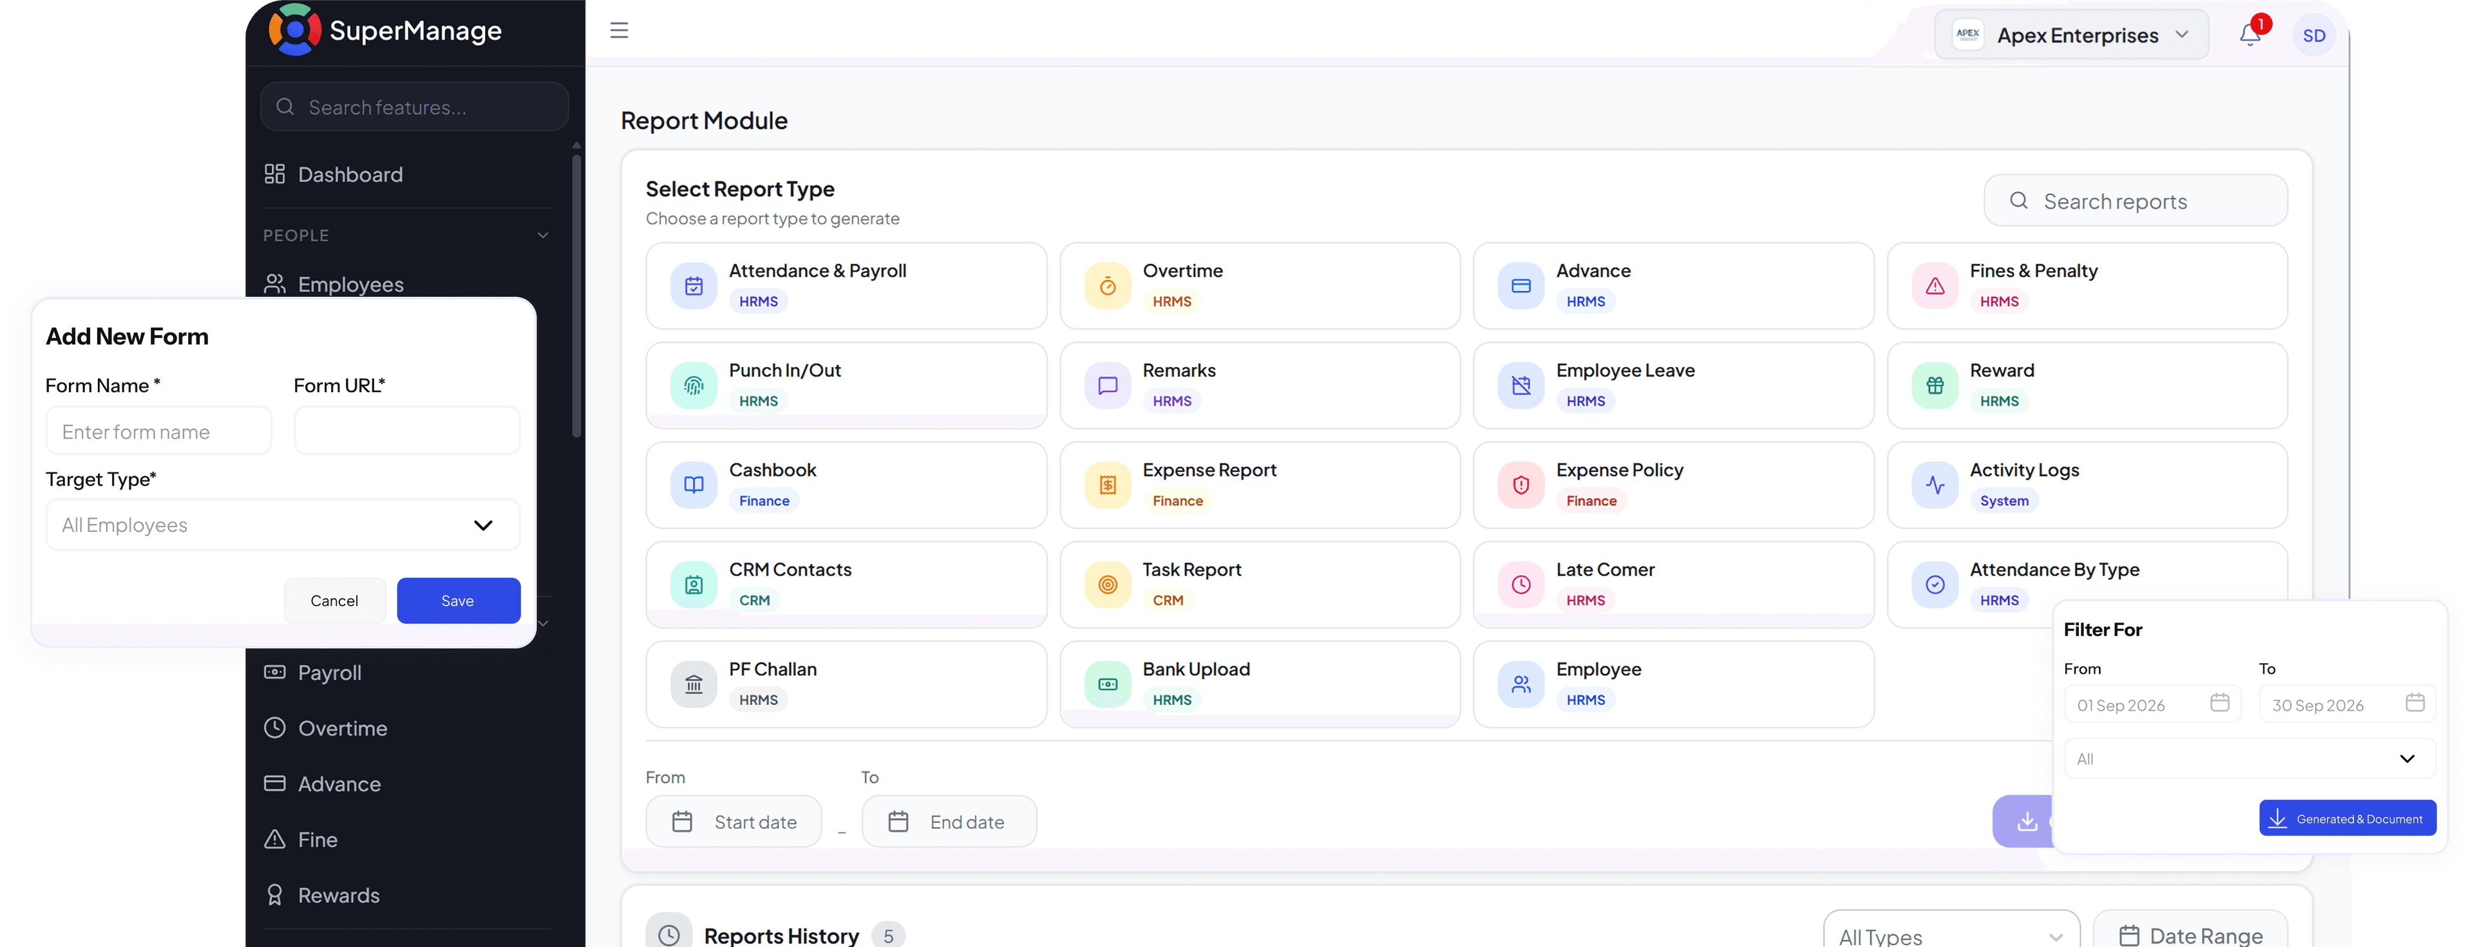
Task: Choose the Fines & Penalty report
Action: [x=2087, y=286]
